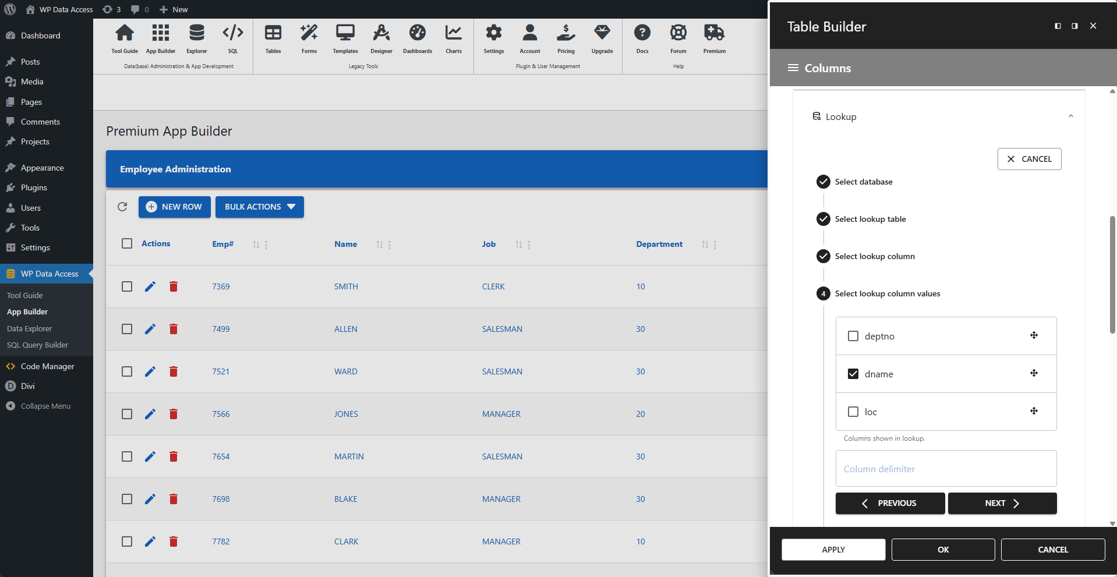The width and height of the screenshot is (1117, 577).
Task: Expand the Columns panel menu
Action: pos(793,68)
